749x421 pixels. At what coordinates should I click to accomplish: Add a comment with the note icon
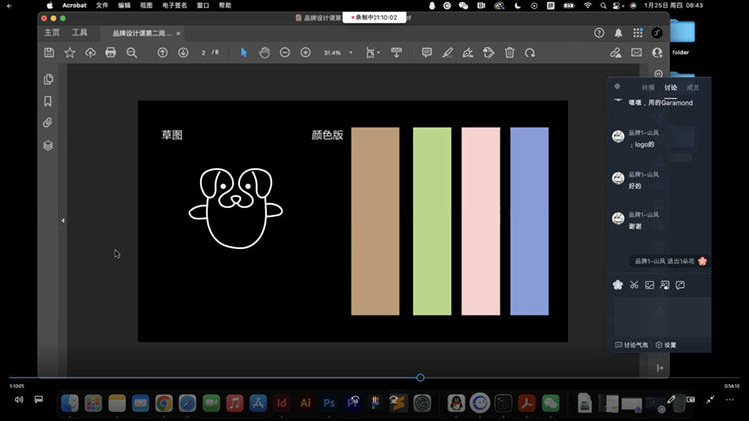427,52
